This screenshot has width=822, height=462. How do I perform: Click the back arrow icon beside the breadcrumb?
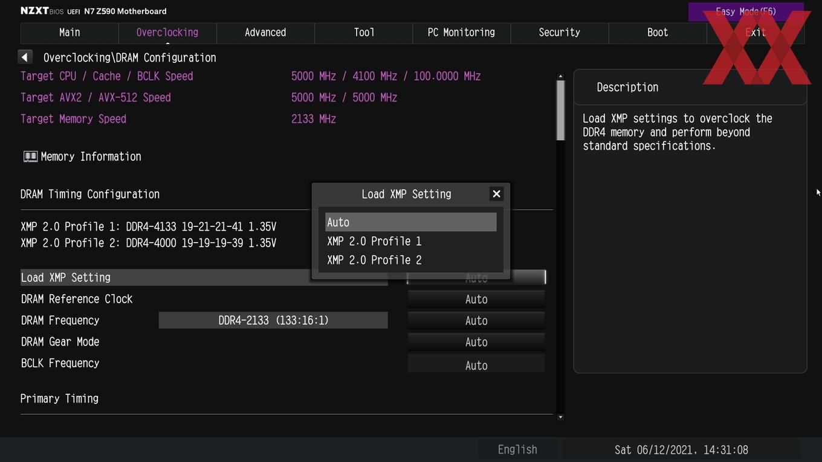25,57
